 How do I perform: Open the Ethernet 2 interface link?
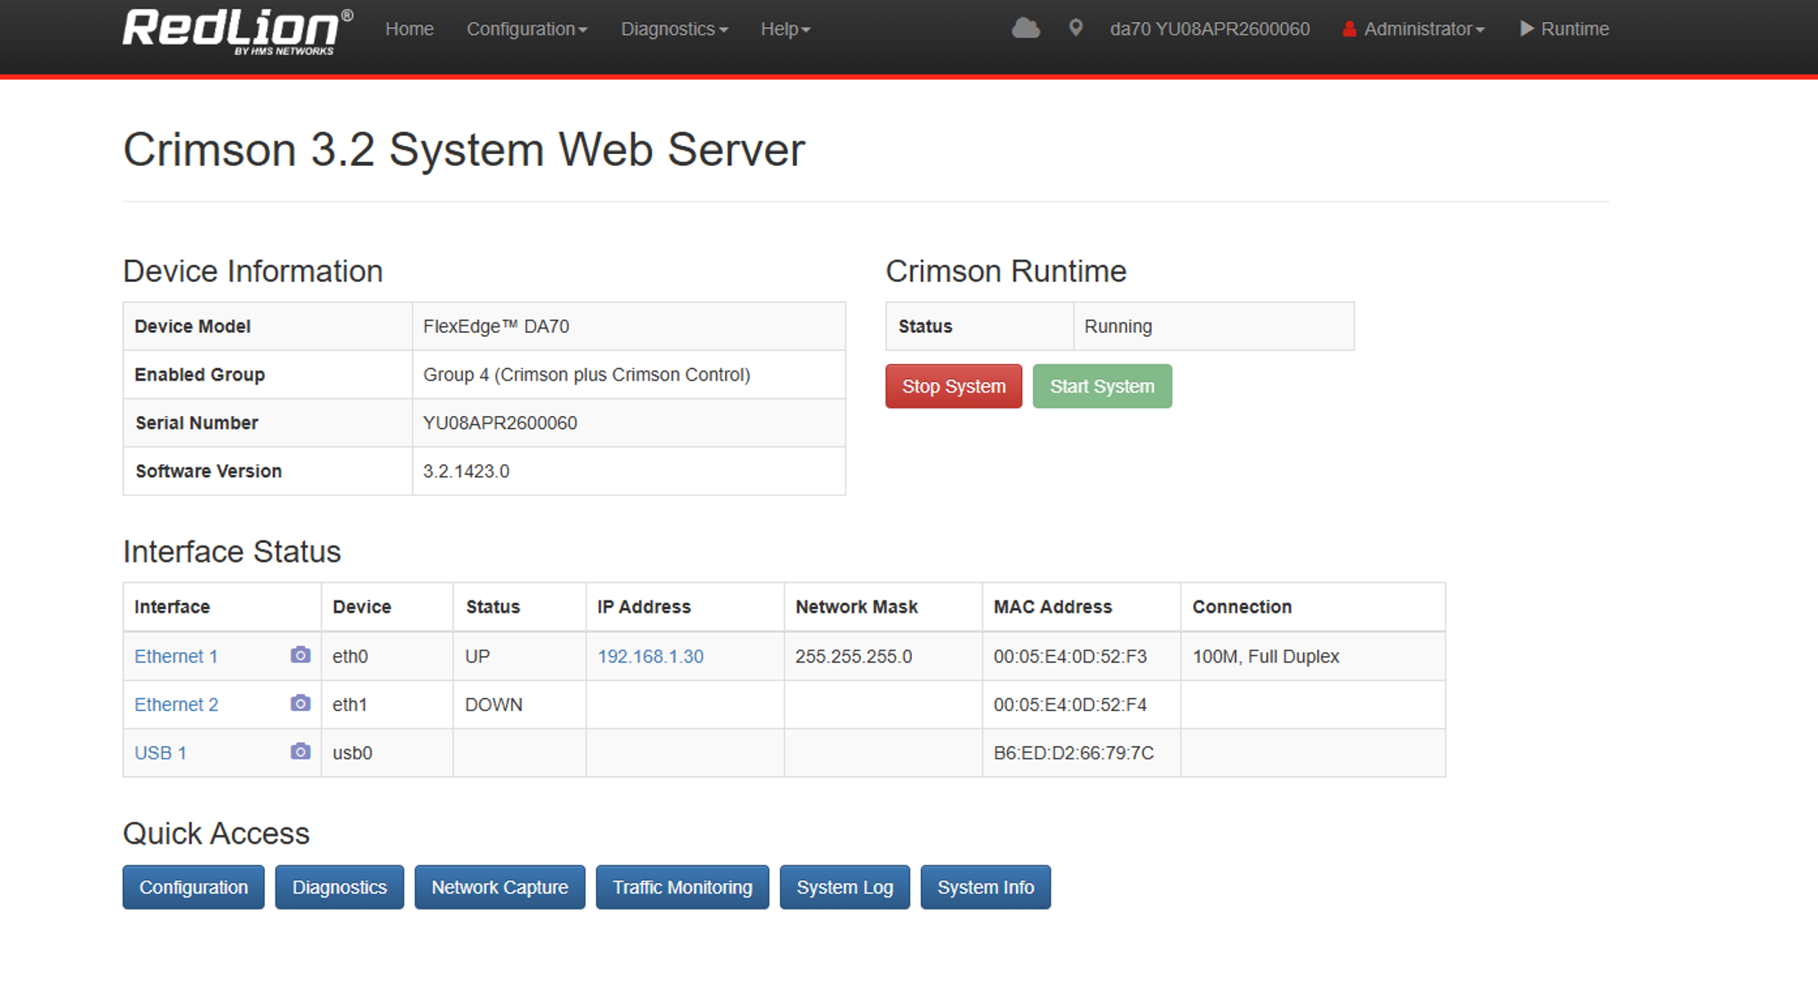coord(176,705)
